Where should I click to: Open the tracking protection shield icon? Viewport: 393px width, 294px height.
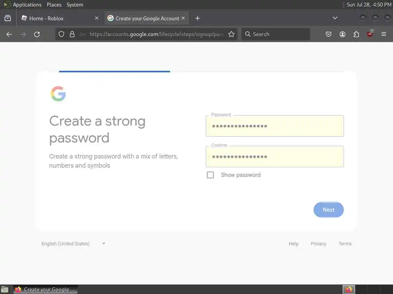(x=61, y=34)
